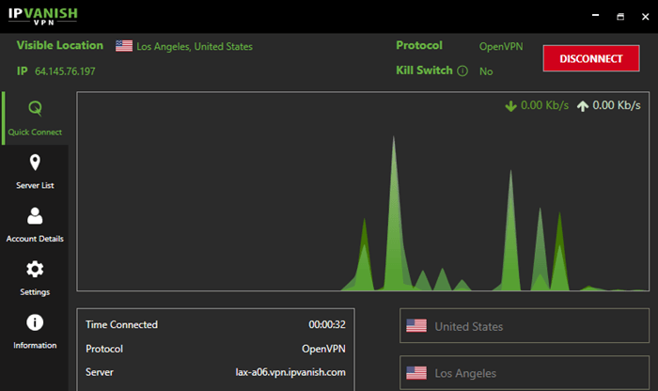Open the United States country dropdown

point(525,325)
